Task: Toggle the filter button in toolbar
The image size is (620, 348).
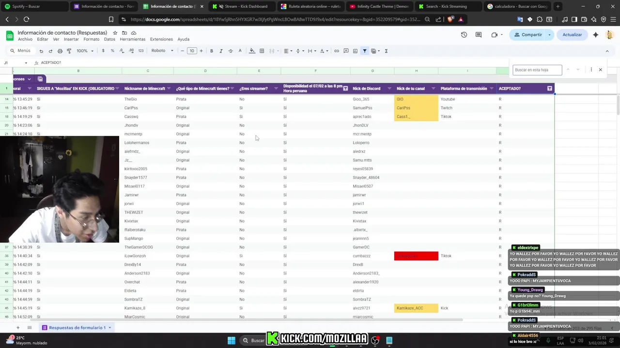Action: [x=365, y=51]
